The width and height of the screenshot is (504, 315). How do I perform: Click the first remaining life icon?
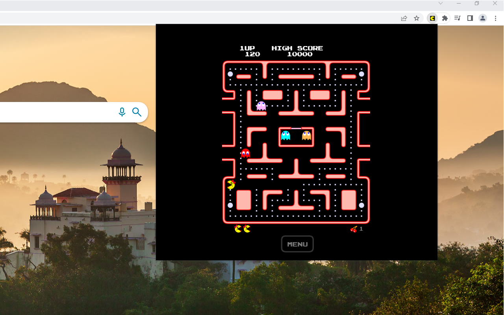pos(238,228)
